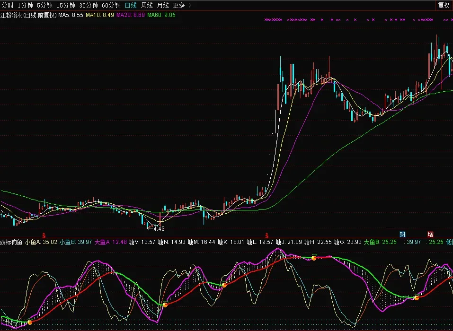This screenshot has width=453, height=331.
Task: Click the blue 财 financial marker
Action: [402, 234]
